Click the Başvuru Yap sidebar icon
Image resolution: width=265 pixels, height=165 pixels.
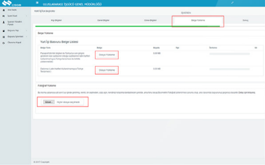4,31
